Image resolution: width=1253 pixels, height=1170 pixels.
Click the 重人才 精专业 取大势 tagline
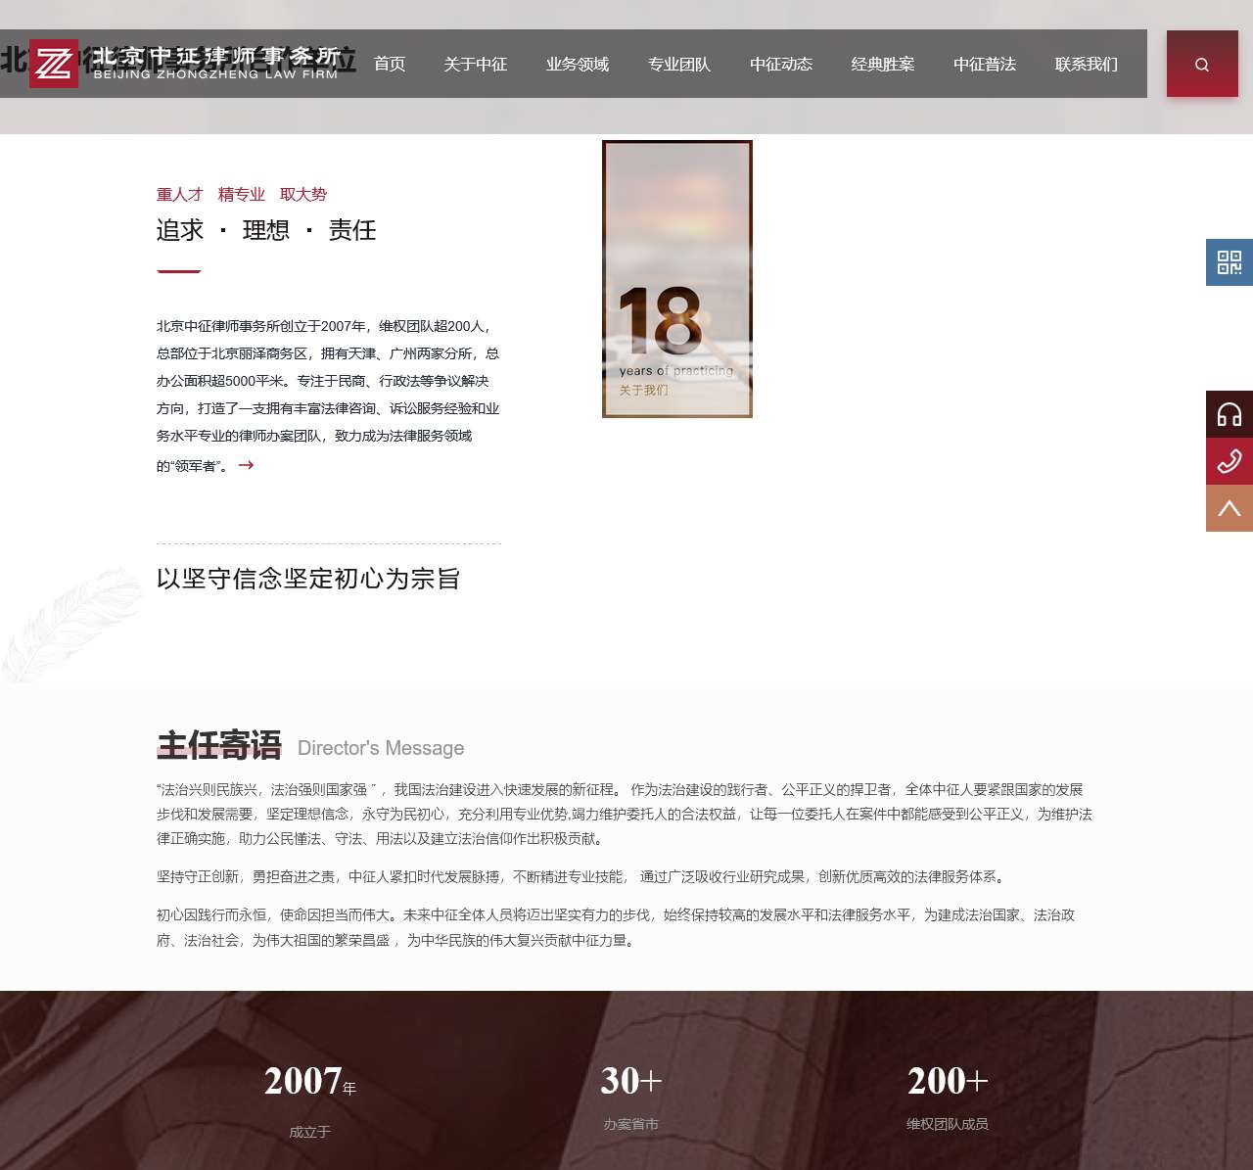pyautogui.click(x=242, y=194)
